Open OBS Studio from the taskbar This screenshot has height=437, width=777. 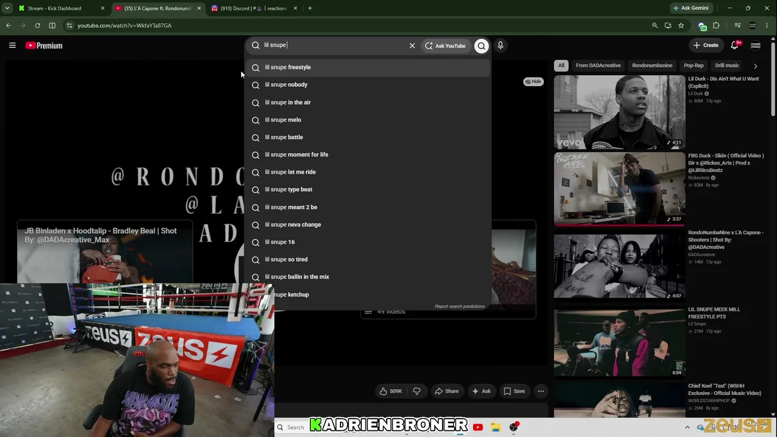click(514, 427)
